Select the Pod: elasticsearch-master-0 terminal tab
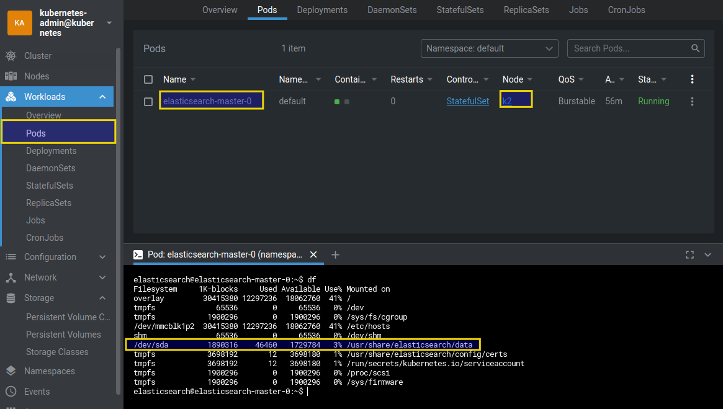This screenshot has height=409, width=723. (225, 254)
